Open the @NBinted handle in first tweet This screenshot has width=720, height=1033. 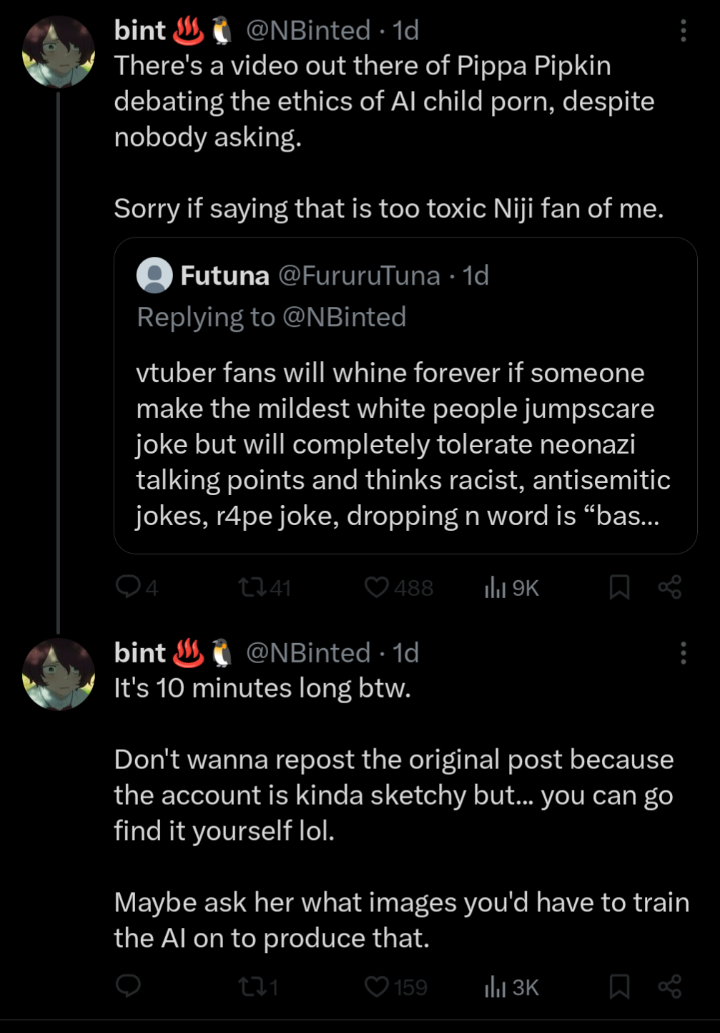308,31
